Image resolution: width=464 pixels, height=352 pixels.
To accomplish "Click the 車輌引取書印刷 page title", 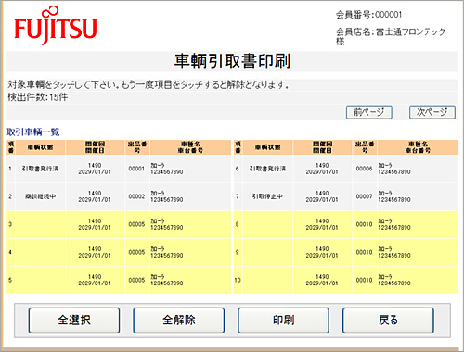I will click(232, 61).
